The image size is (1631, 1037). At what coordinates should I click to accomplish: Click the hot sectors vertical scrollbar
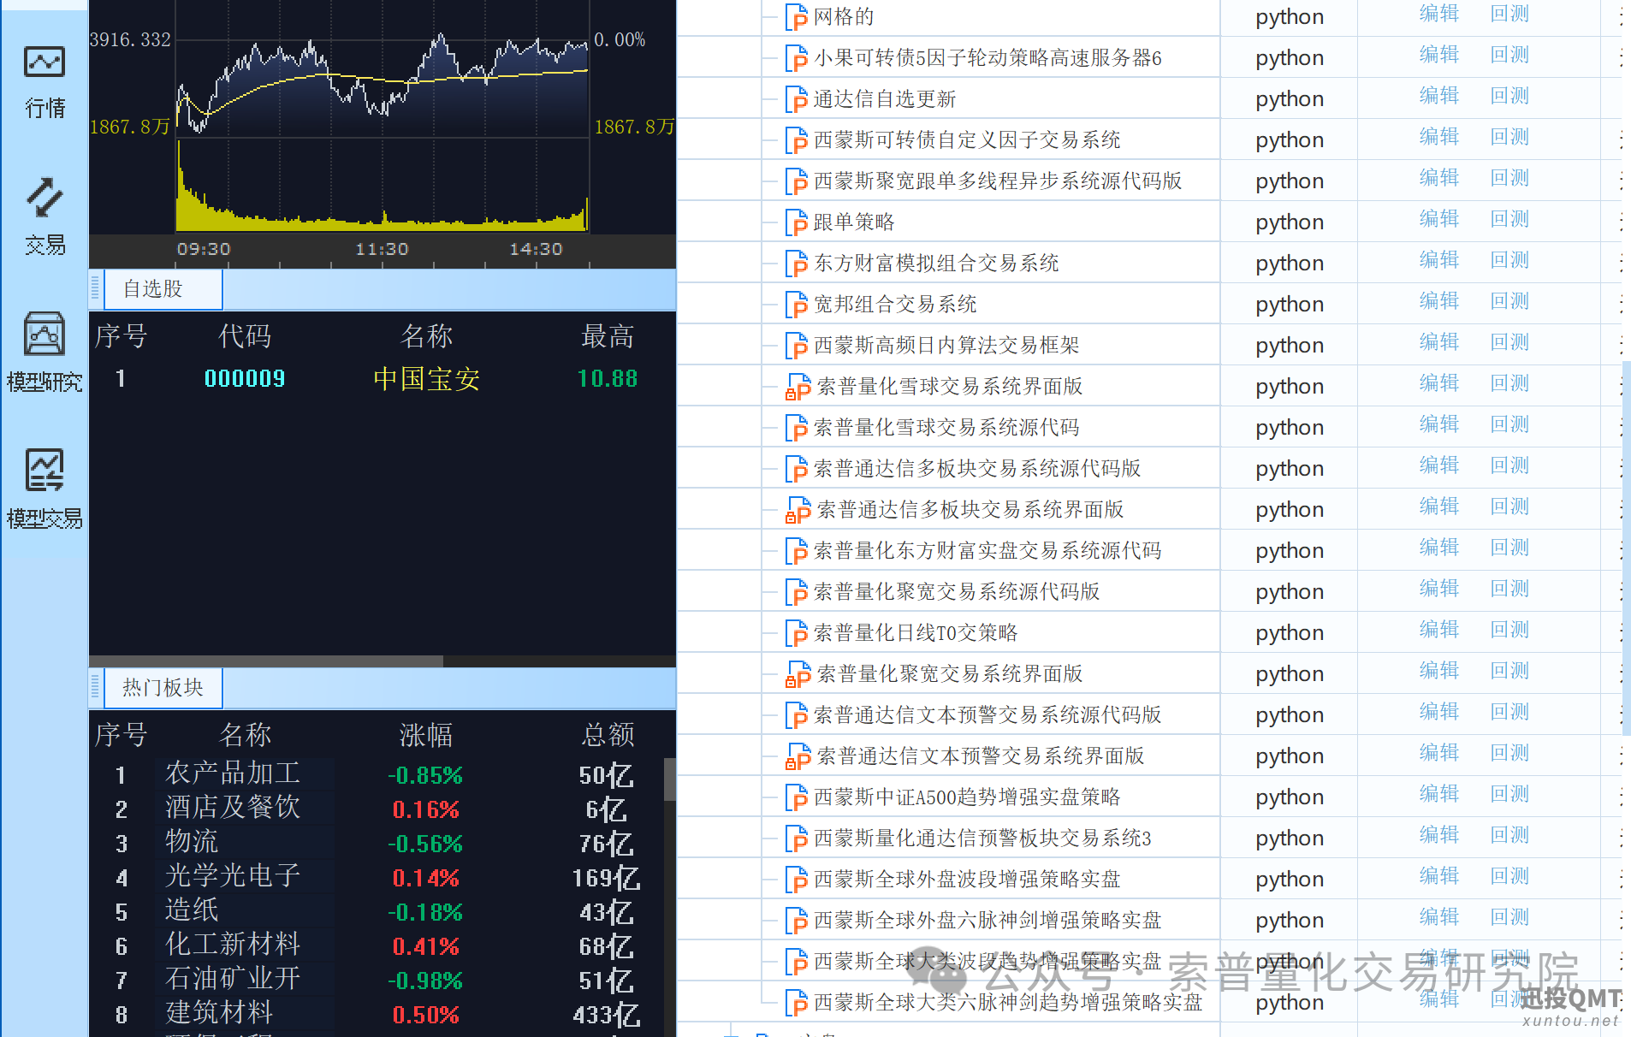click(x=669, y=779)
